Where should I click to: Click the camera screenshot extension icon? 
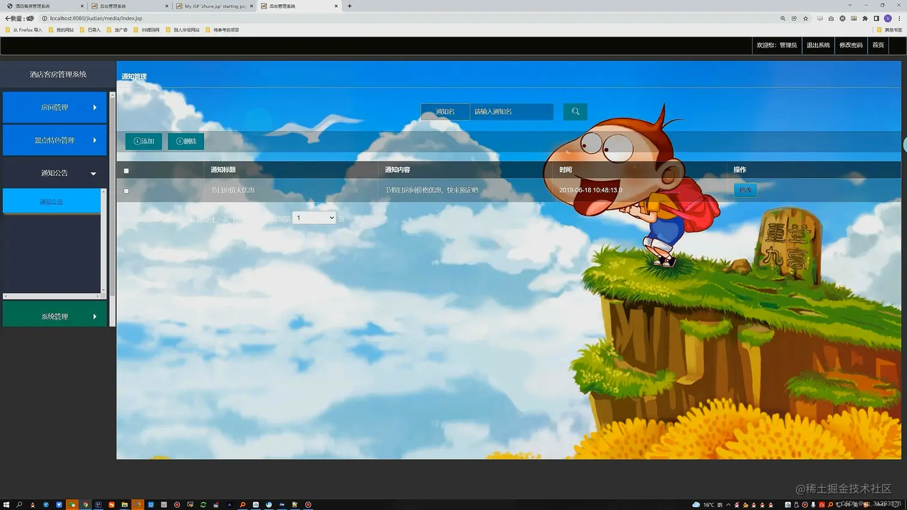point(831,19)
